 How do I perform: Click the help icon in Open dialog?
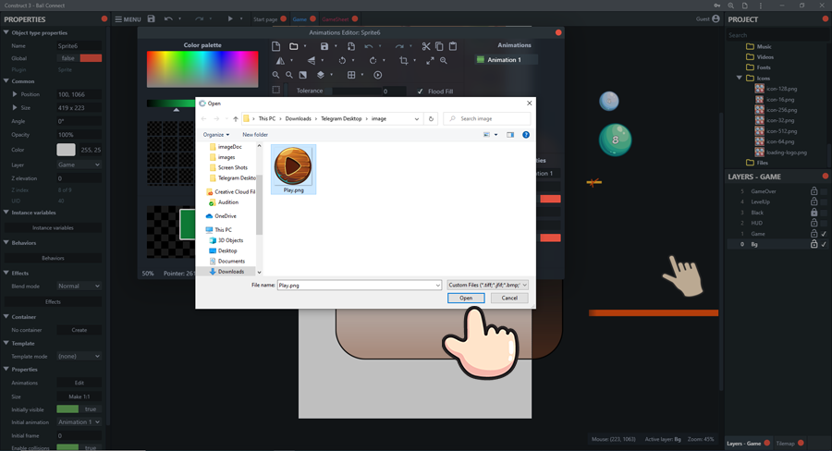[526, 135]
